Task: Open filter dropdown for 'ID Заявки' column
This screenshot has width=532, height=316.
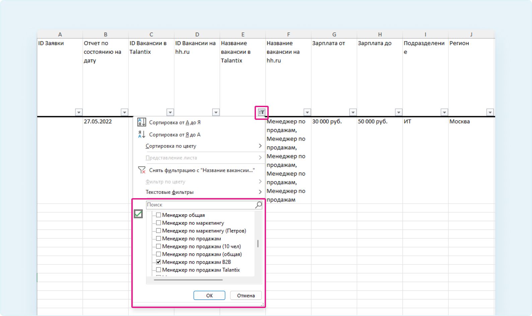Action: (79, 112)
